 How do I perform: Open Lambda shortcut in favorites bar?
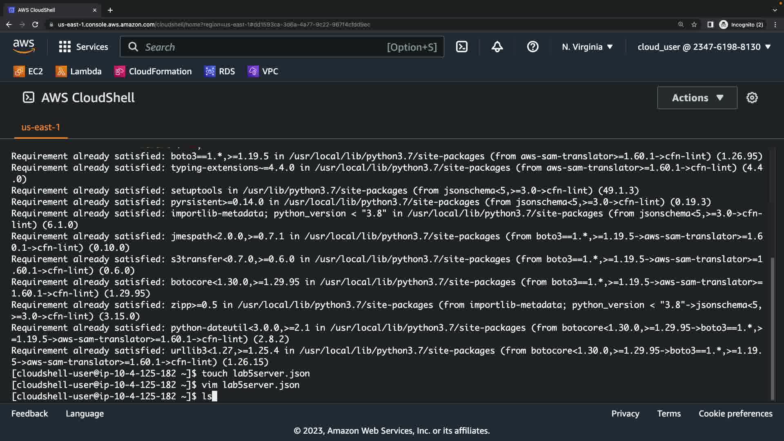click(78, 71)
